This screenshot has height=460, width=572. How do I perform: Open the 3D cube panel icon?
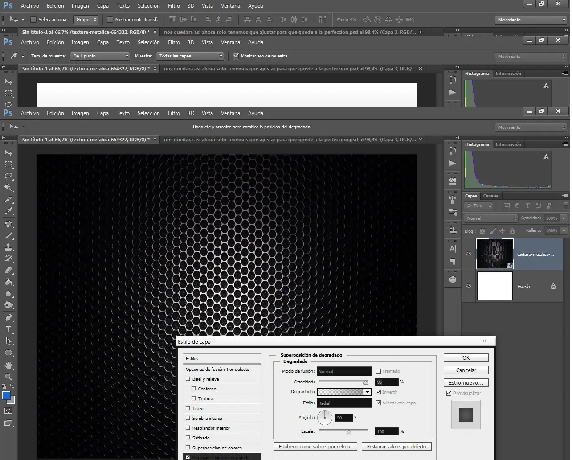click(x=453, y=280)
